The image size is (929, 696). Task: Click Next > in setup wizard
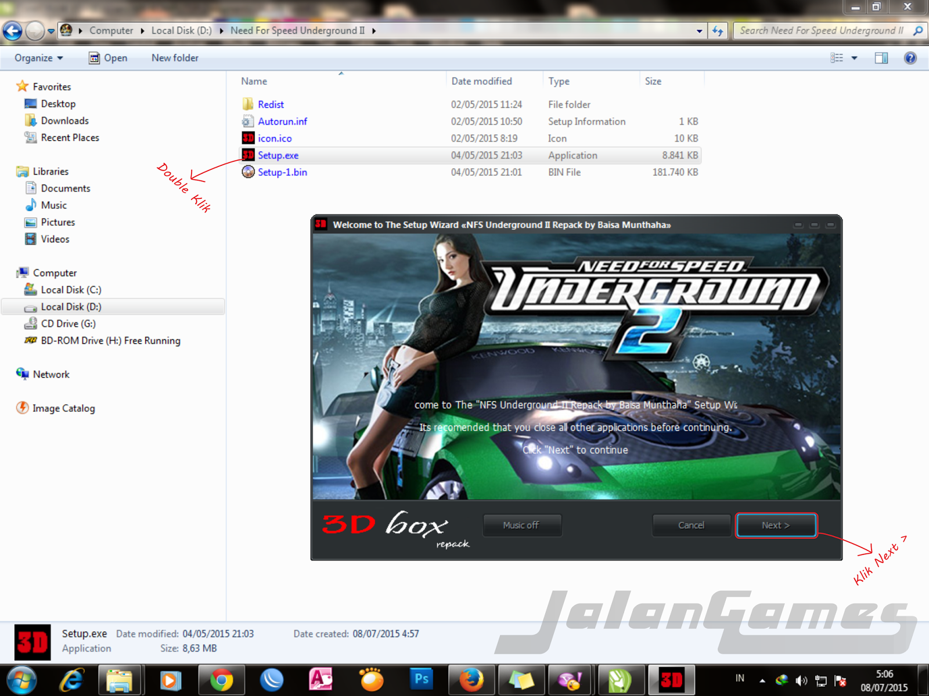pyautogui.click(x=776, y=525)
